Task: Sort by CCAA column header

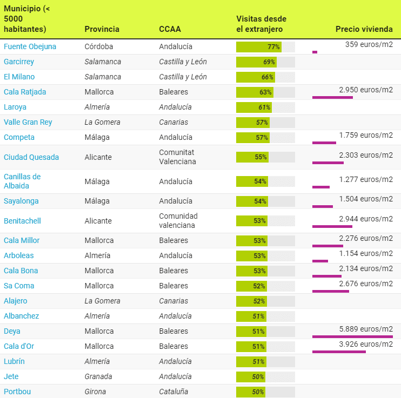Action: [170, 29]
